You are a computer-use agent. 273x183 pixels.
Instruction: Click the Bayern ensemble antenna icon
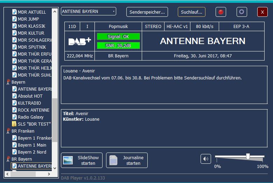(x=8, y=82)
